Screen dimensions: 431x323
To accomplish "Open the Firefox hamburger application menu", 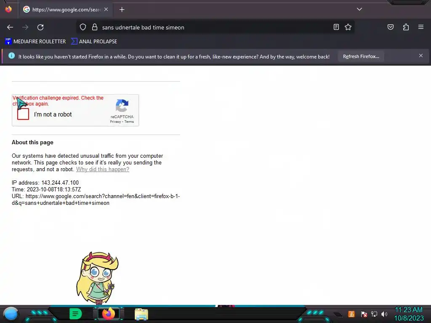I will [x=421, y=27].
